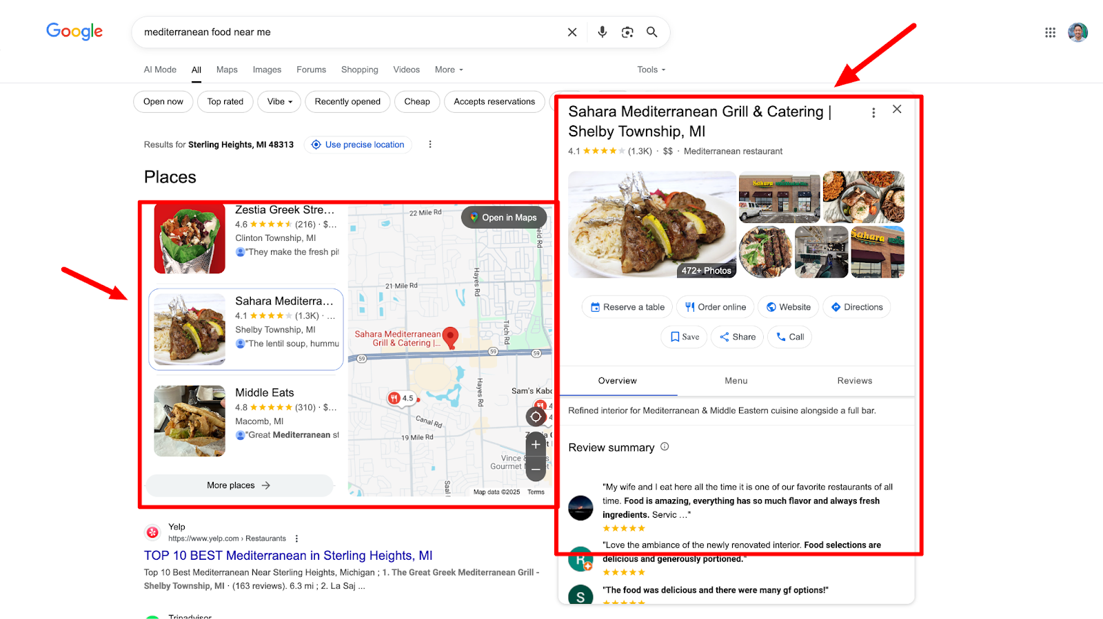Click Reserve a table

(x=627, y=307)
